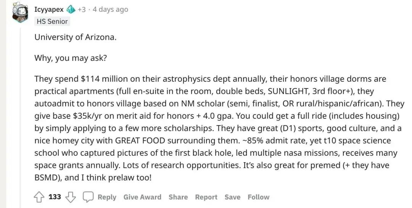Screen dimensions: 412x208
Task: Click the paragraph starting 'They spend $114 million'
Action: coord(219,128)
